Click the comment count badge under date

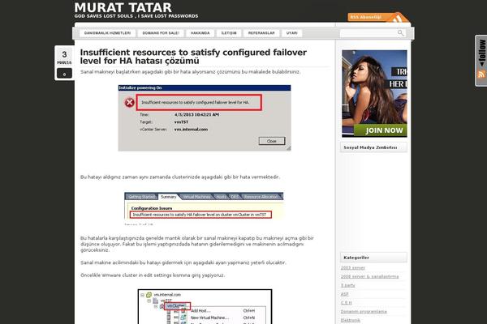tap(64, 74)
